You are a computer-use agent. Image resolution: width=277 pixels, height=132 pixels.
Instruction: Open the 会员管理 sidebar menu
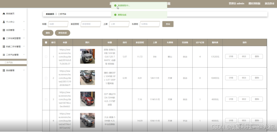[14, 30]
